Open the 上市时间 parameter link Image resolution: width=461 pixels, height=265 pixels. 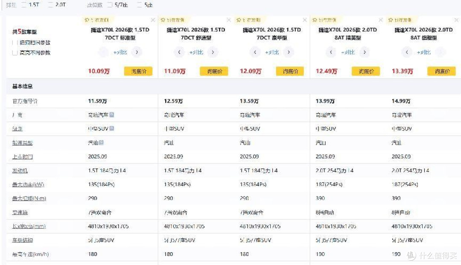coord(22,157)
